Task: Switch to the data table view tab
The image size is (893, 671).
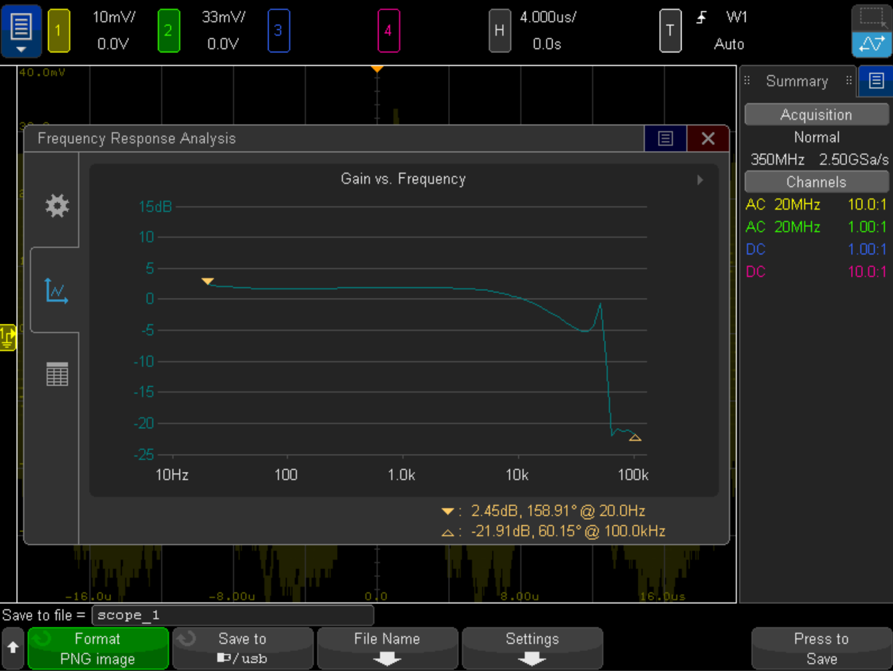Action: pyautogui.click(x=57, y=374)
